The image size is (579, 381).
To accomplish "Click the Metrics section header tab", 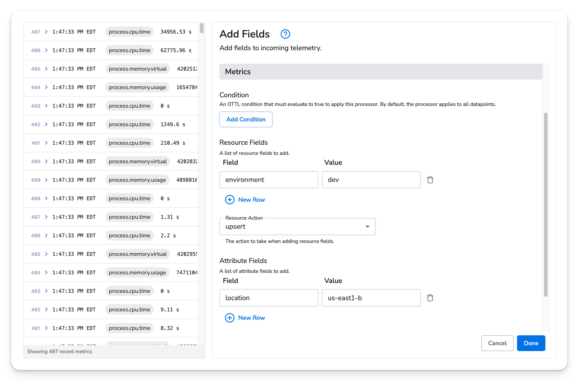I will click(x=238, y=71).
